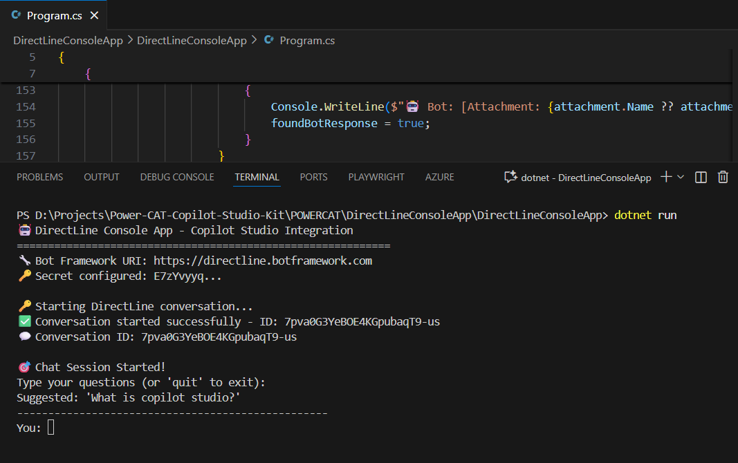738x463 pixels.
Task: Click the C# icon in the breadcrumb bar
Action: pyautogui.click(x=268, y=40)
